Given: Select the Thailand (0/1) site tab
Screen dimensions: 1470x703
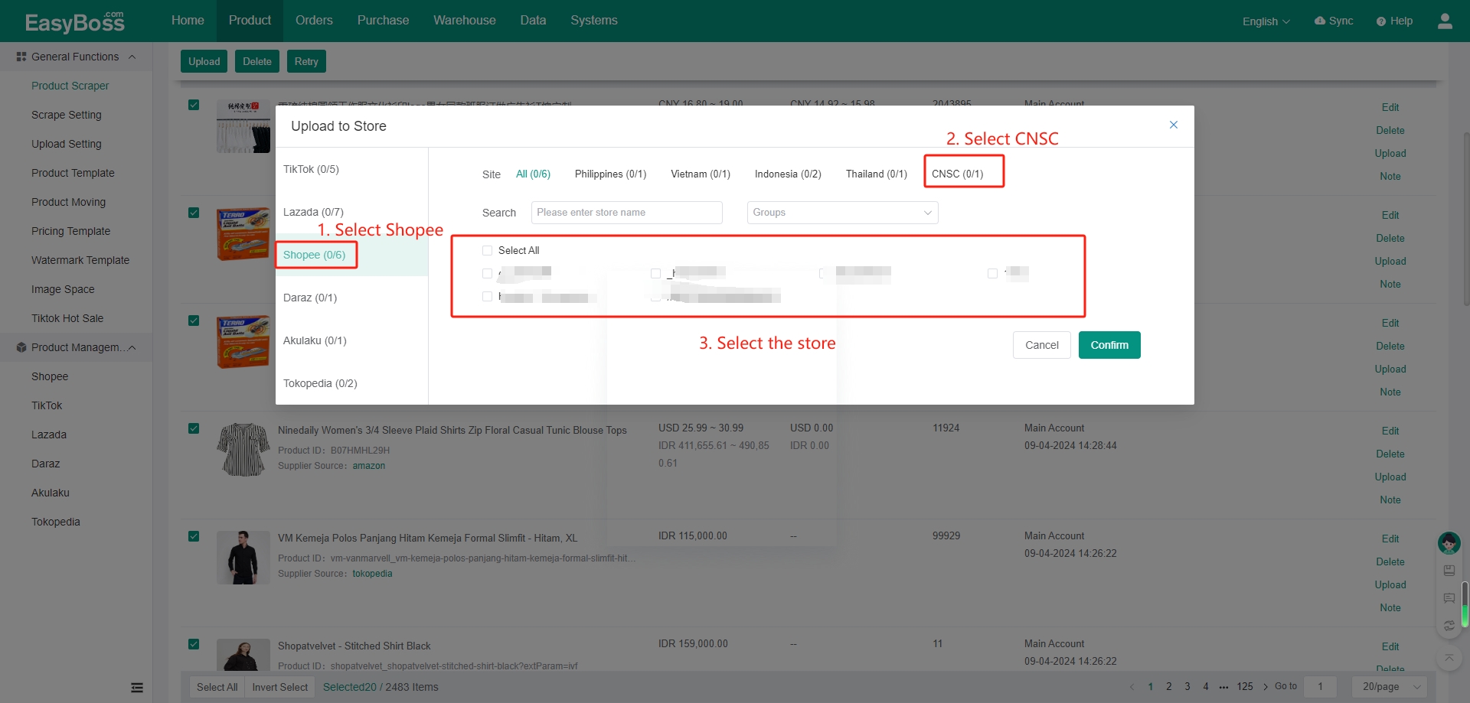Looking at the screenshot, I should 876,174.
